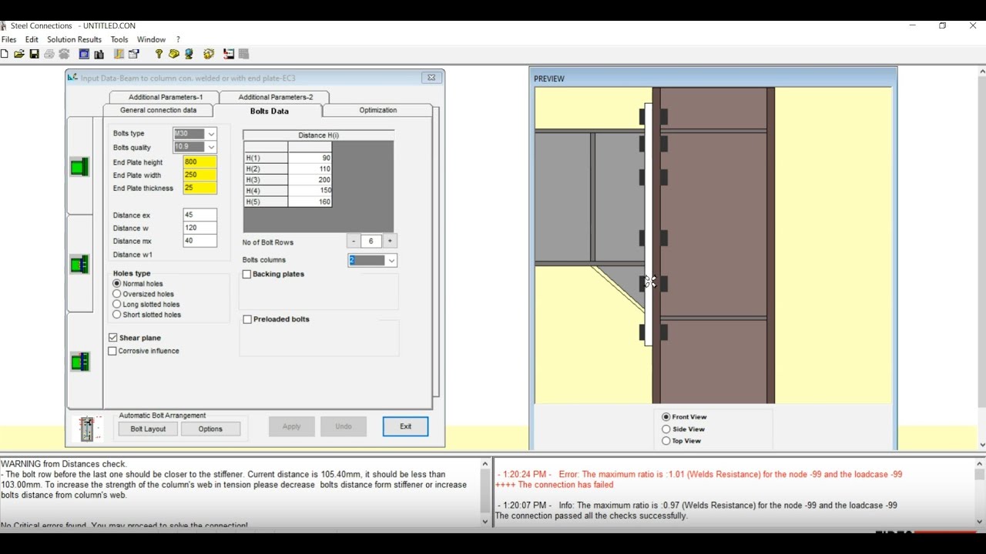
Task: Click the yellow telephone toolbar icon
Action: (x=174, y=54)
